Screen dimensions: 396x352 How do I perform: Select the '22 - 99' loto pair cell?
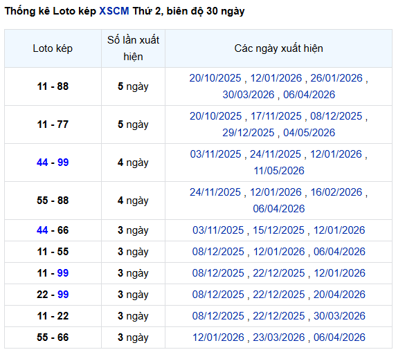pos(53,295)
